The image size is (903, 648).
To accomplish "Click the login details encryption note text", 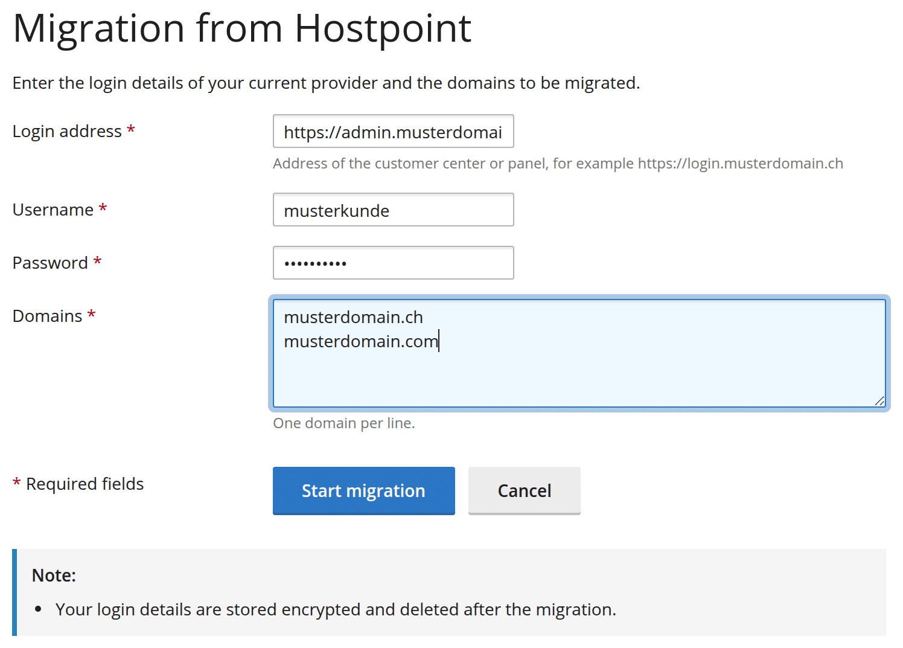I will [x=336, y=609].
